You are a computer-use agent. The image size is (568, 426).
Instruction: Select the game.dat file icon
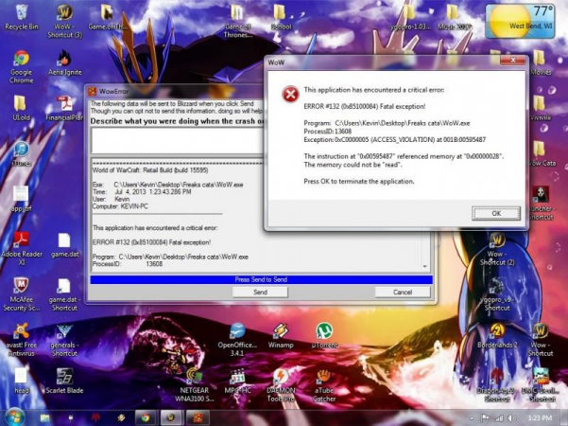point(65,245)
